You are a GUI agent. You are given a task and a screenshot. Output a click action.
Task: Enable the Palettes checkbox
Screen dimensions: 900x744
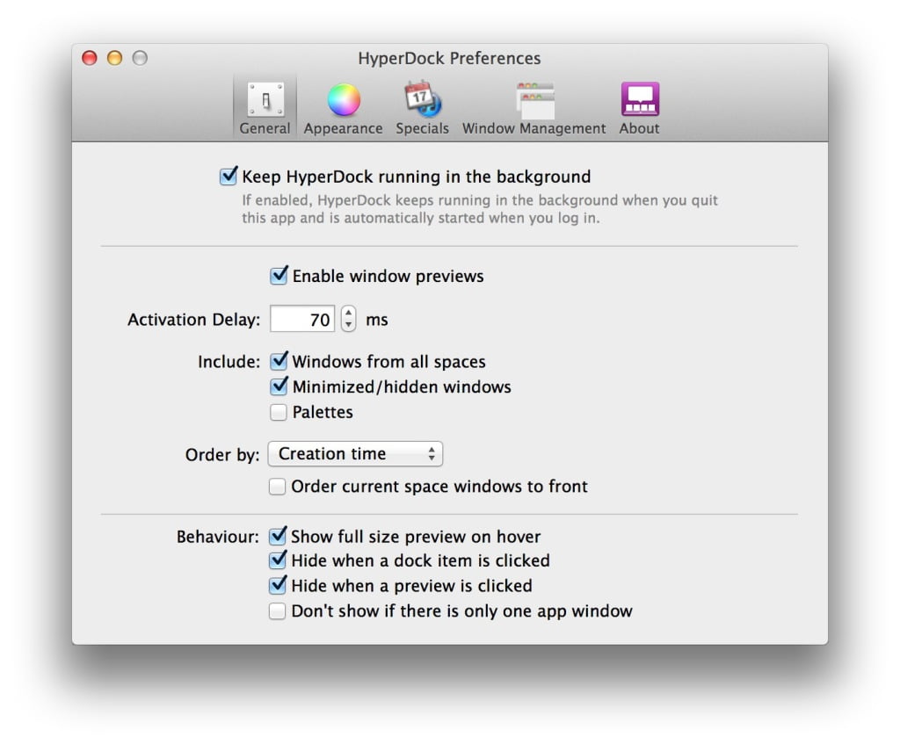pos(279,412)
